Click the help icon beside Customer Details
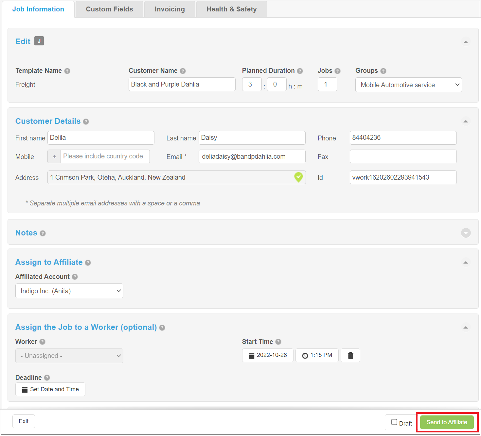 [x=86, y=121]
